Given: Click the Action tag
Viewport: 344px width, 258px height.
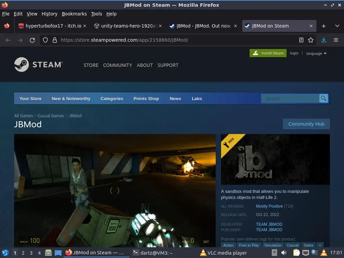Looking at the screenshot, I should click(x=228, y=245).
